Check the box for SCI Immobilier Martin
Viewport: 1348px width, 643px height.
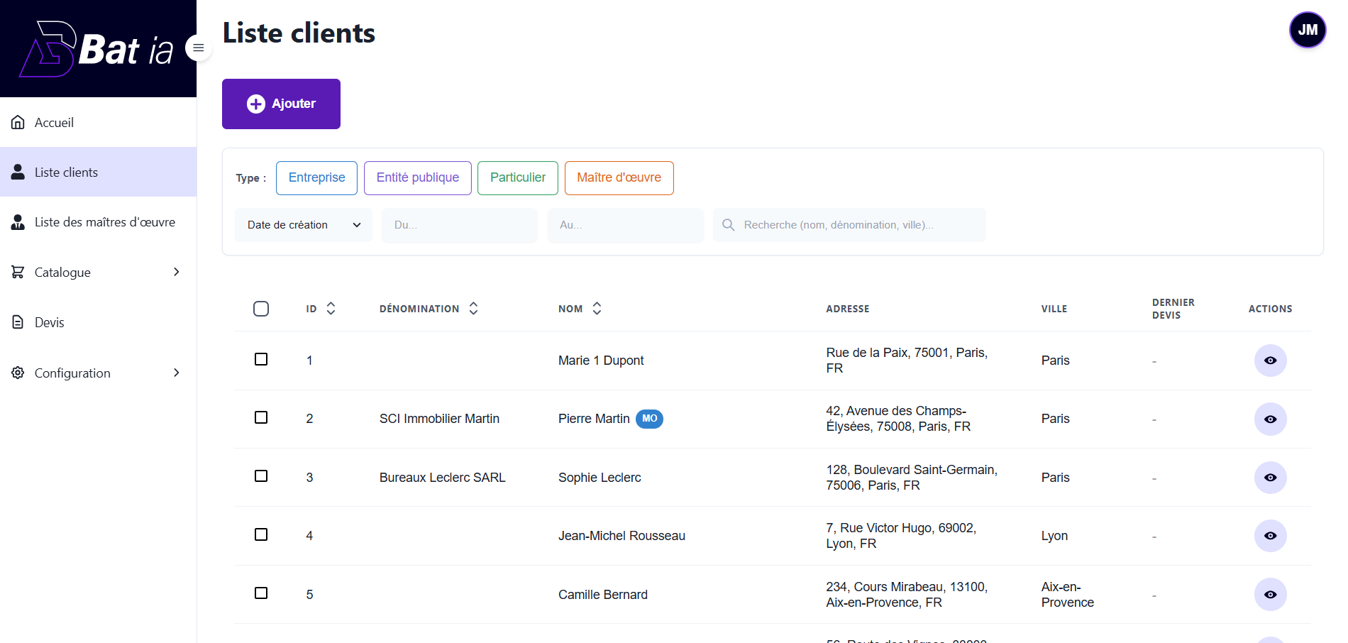pyautogui.click(x=261, y=417)
